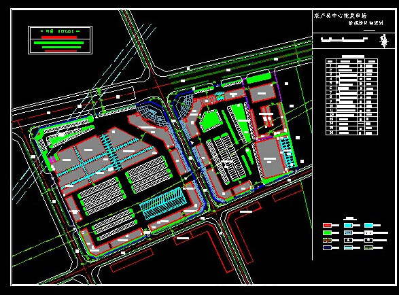Click row 9 of the numbered table

pyautogui.click(x=351, y=101)
